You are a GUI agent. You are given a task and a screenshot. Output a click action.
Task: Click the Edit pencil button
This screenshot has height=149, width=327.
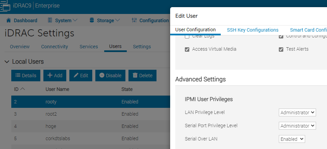81,76
